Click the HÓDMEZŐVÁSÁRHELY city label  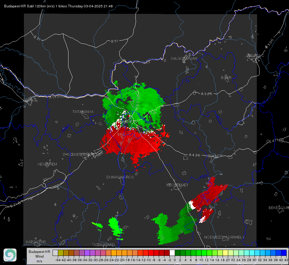coord(224,237)
